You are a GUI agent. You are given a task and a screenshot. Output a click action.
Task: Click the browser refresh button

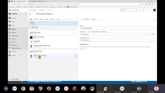[x=15, y=4]
